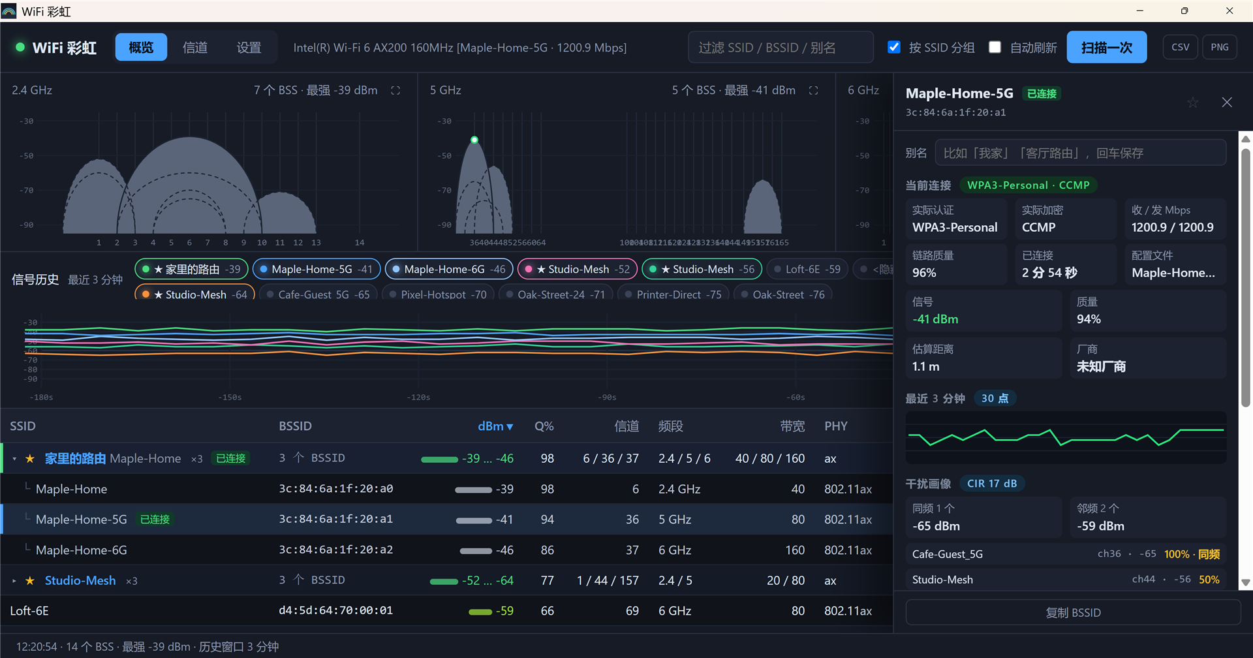The width and height of the screenshot is (1253, 658).
Task: Collapse the 家里的路由 SSID group
Action: coord(14,459)
